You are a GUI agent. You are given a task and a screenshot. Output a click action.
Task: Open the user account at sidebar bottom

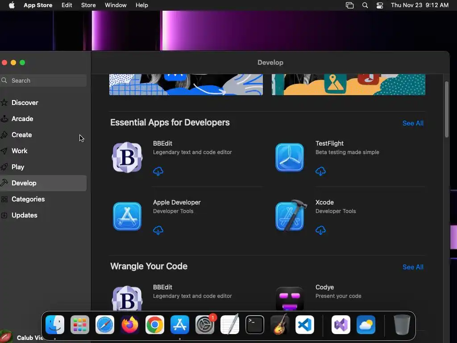[22, 337]
